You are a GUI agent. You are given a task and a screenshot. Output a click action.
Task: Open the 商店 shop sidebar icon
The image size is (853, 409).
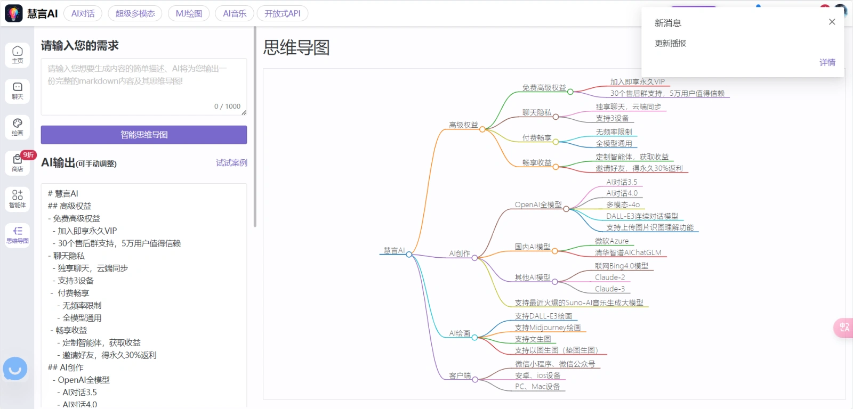pos(18,163)
